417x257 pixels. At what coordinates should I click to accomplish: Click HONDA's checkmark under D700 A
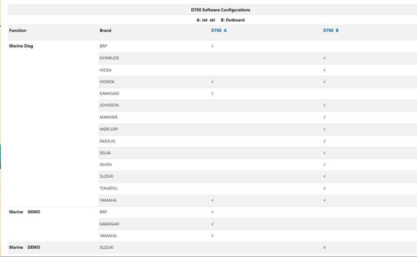click(x=213, y=82)
